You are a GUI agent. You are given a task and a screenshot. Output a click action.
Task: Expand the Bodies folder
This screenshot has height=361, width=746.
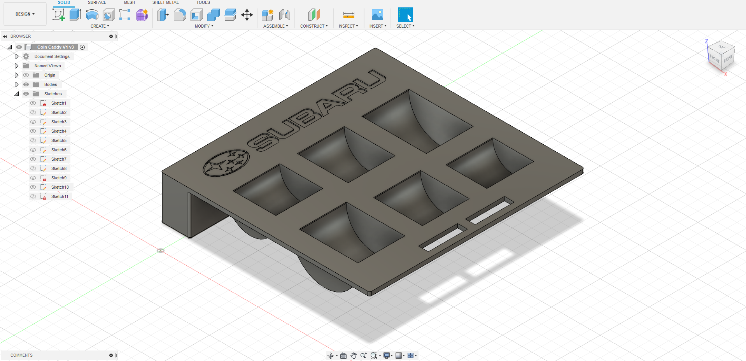tap(16, 84)
